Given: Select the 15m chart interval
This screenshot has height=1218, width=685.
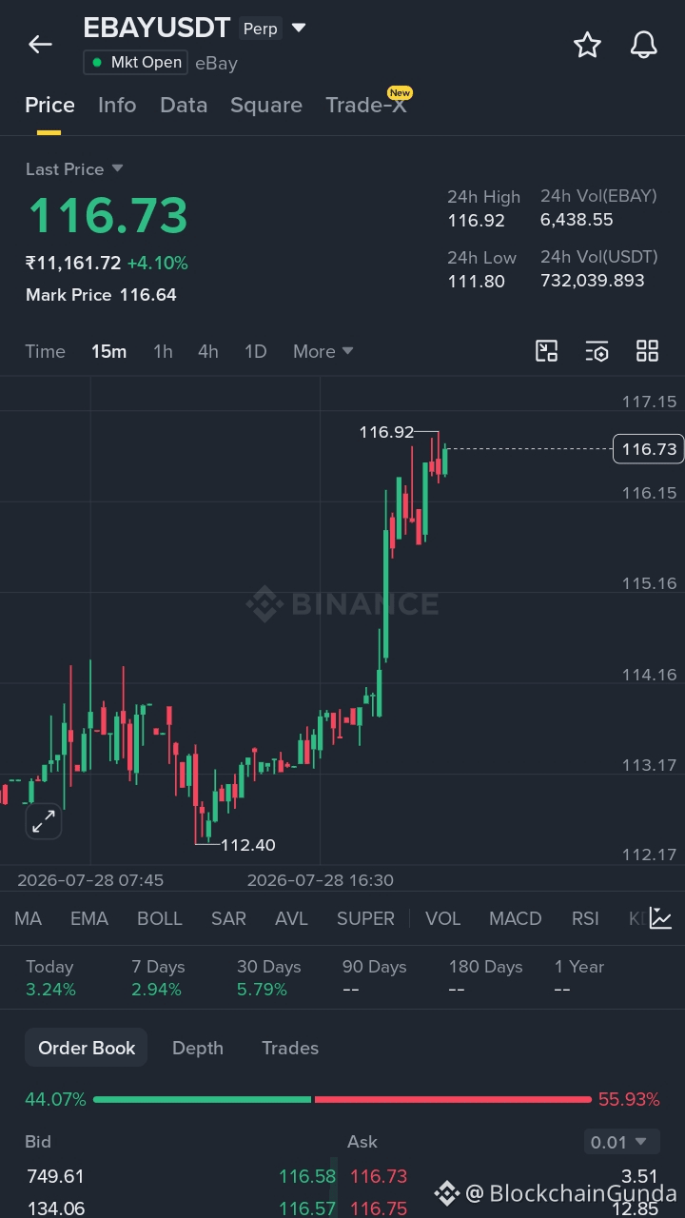Looking at the screenshot, I should [x=108, y=351].
